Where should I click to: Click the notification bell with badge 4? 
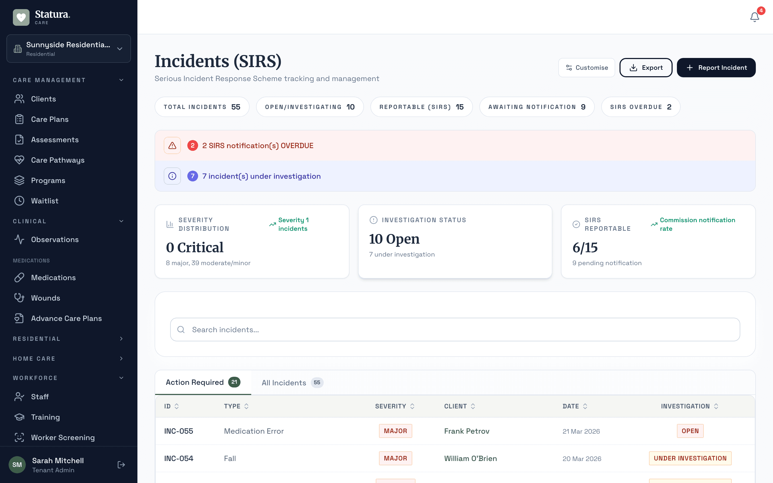pos(754,17)
